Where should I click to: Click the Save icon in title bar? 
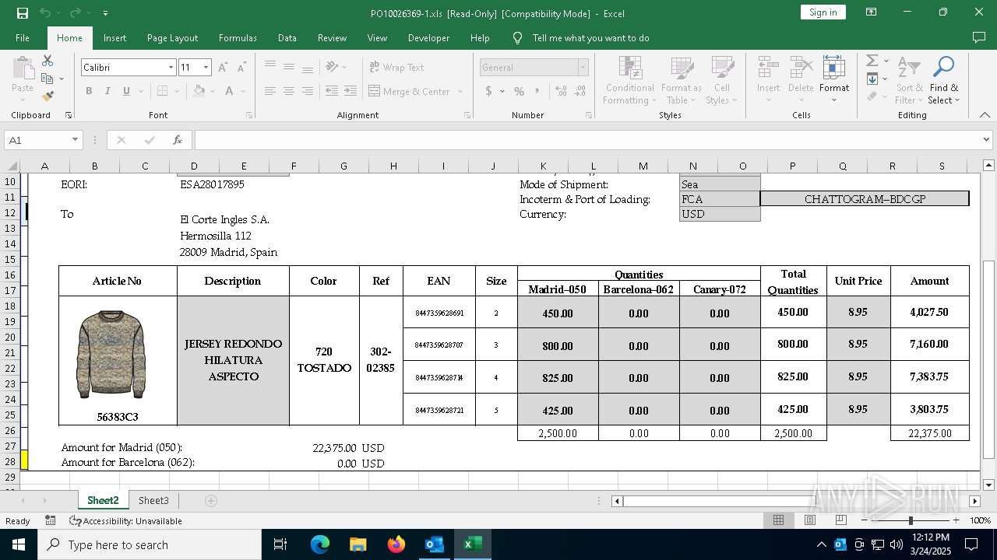click(22, 13)
